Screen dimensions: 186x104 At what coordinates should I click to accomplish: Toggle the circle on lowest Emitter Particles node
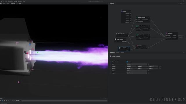[x=149, y=35]
